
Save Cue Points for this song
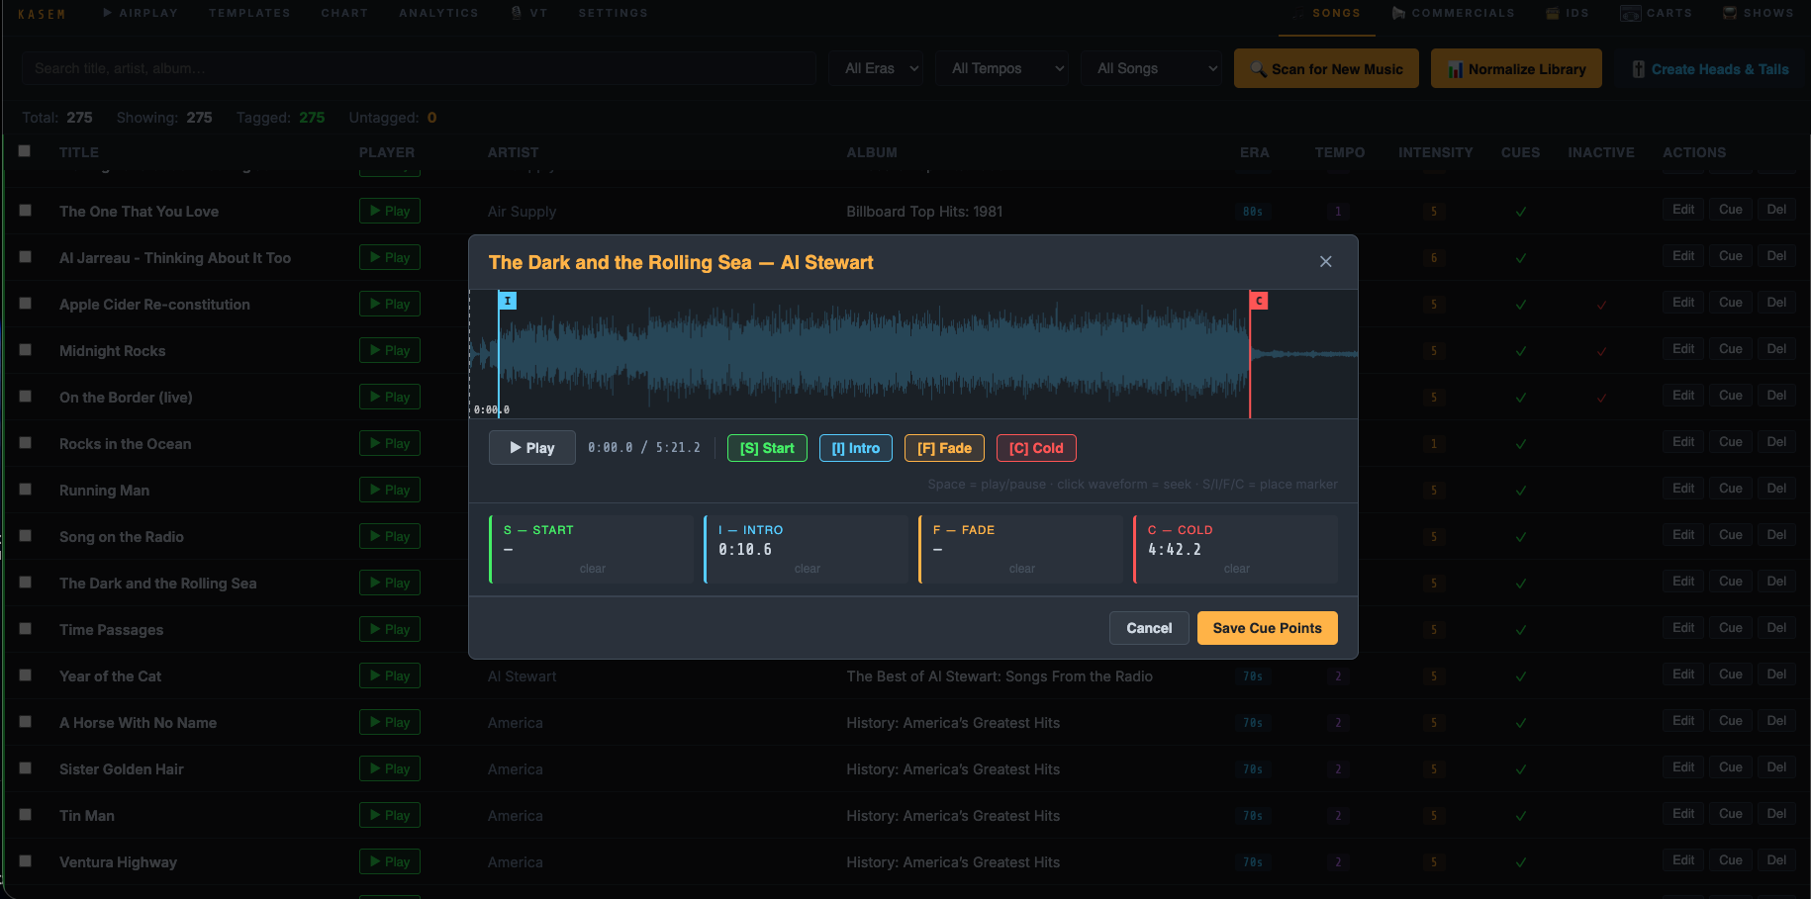[1268, 628]
